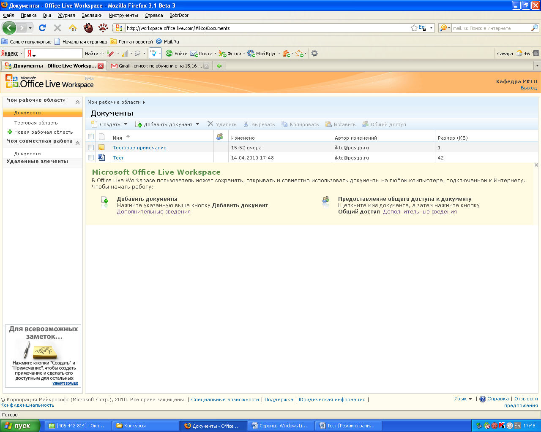Click the note icon of Тестовое примечание
This screenshot has width=541, height=432.
(101, 148)
